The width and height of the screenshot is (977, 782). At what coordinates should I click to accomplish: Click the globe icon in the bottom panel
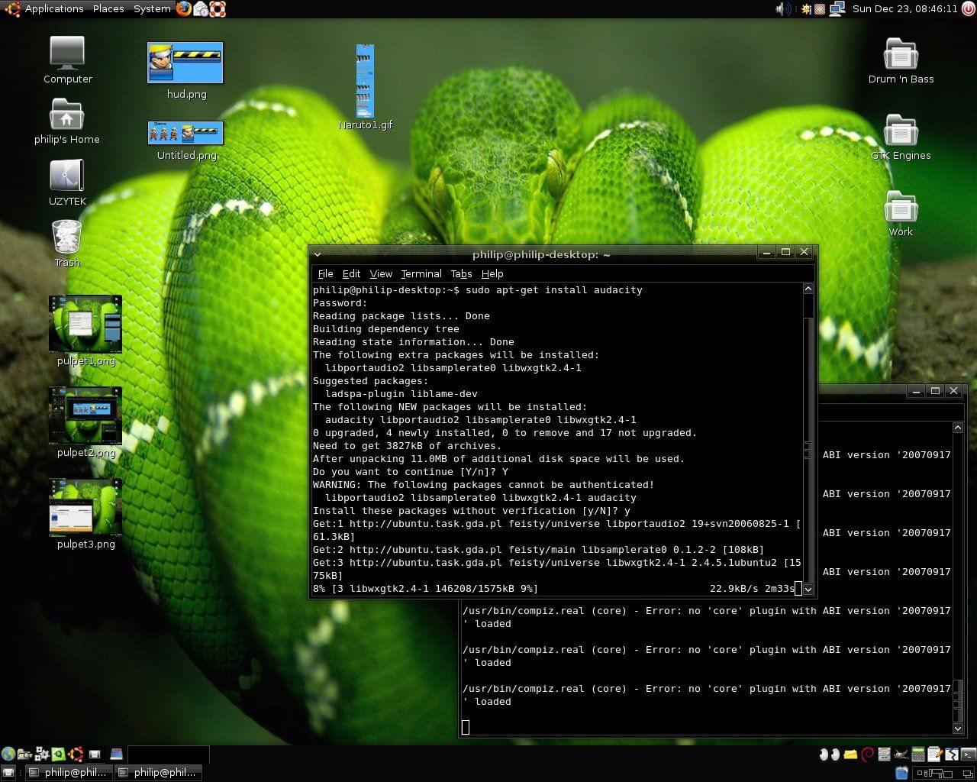click(8, 755)
